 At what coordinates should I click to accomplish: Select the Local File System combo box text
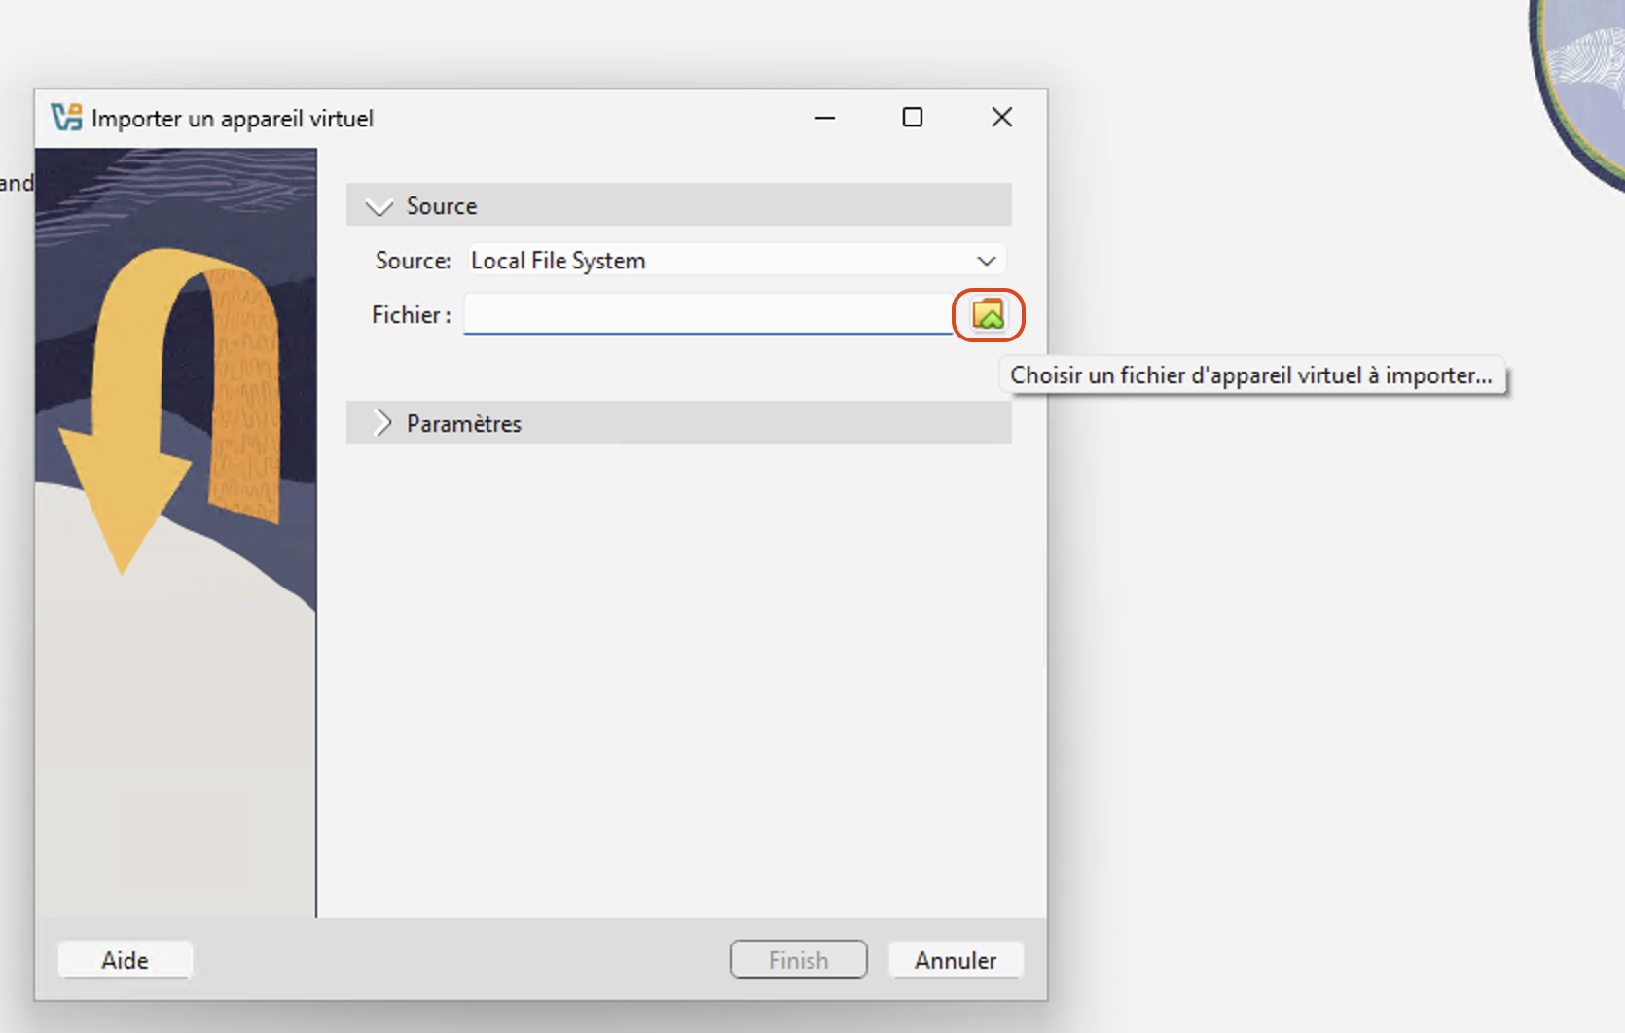pyautogui.click(x=558, y=261)
